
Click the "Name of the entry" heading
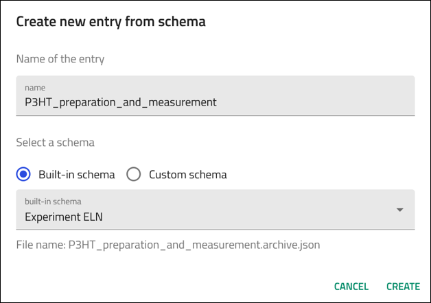(x=60, y=58)
